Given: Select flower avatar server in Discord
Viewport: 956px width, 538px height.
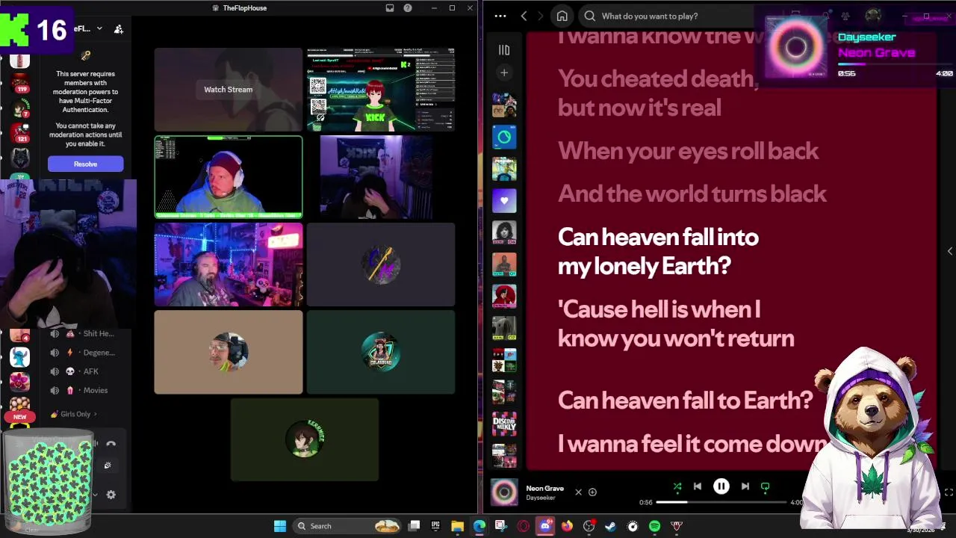Looking at the screenshot, I should [x=19, y=382].
